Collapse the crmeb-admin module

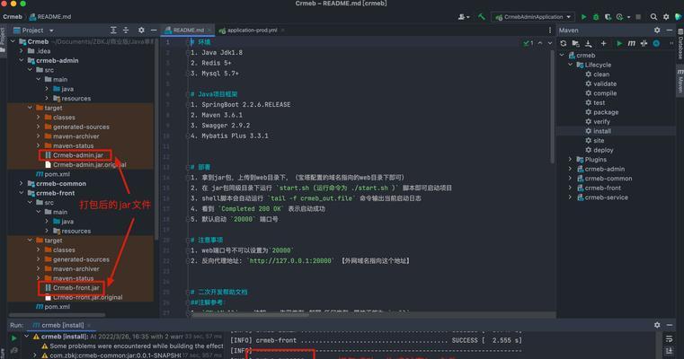21,60
